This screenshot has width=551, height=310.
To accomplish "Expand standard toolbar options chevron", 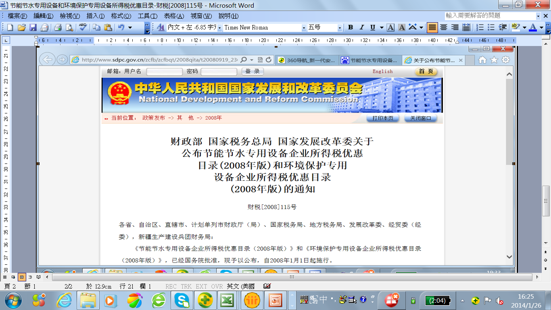I will [147, 27].
